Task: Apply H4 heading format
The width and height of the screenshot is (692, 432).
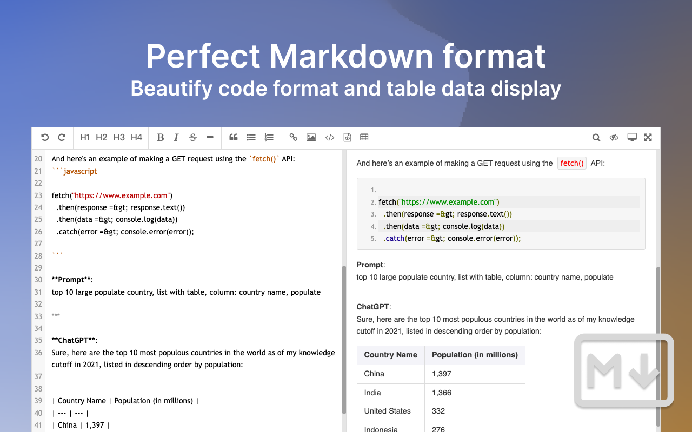Action: (136, 138)
